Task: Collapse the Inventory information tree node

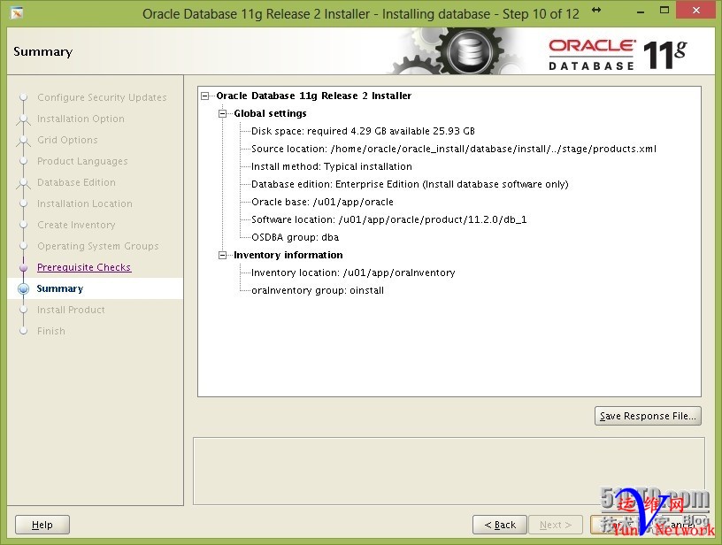Action: pos(222,255)
